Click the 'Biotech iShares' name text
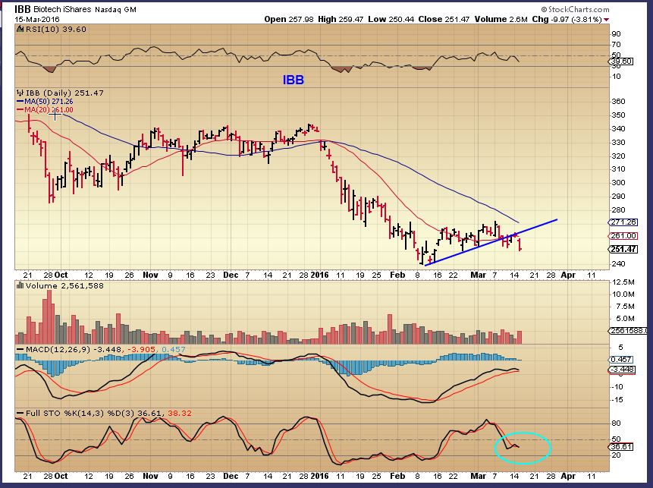Image resolution: width=653 pixels, height=488 pixels. pos(62,9)
